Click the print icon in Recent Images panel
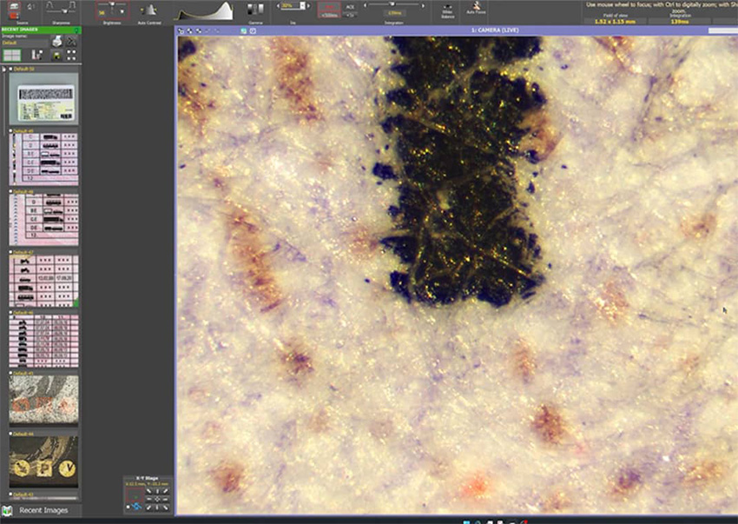Image resolution: width=738 pixels, height=524 pixels. tap(57, 42)
